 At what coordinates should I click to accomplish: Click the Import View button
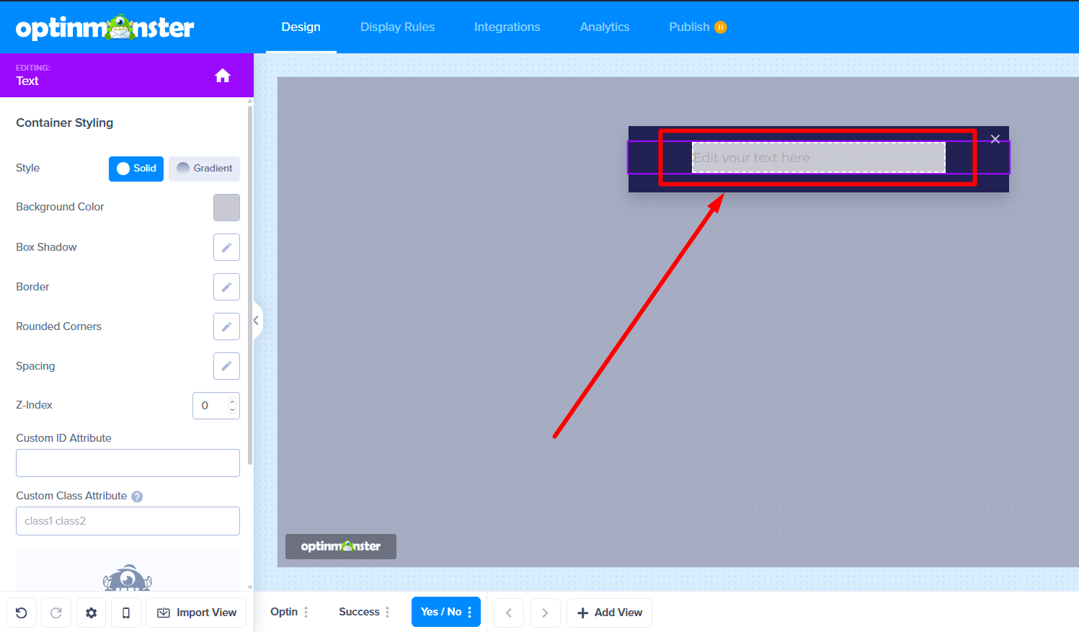(x=196, y=613)
